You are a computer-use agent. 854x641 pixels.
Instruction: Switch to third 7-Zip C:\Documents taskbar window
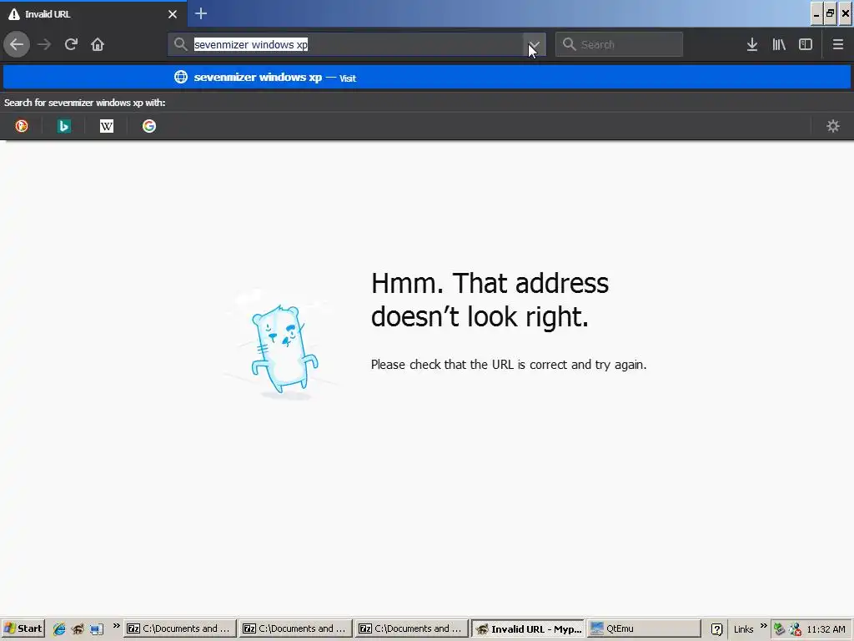(412, 628)
